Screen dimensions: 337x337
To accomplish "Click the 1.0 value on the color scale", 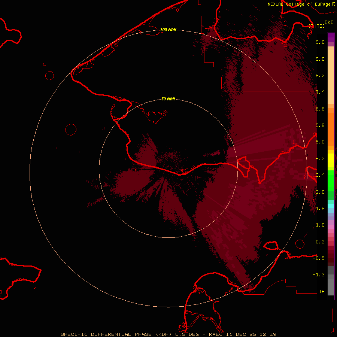I will pos(320,225).
